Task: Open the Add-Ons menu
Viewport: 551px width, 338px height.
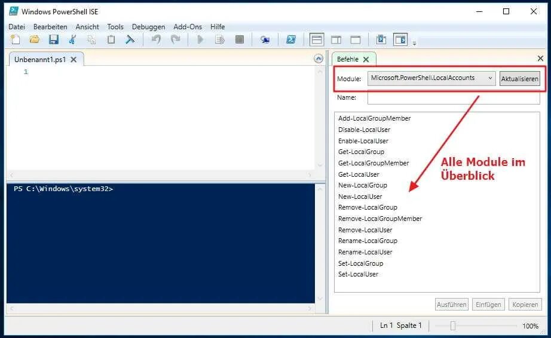Action: tap(188, 27)
